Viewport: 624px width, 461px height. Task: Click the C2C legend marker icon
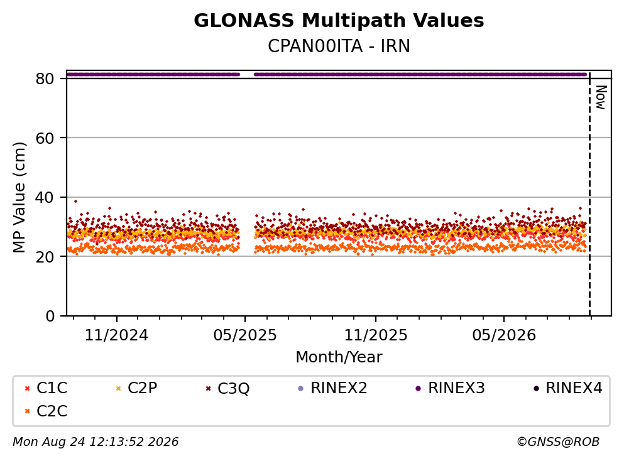click(x=27, y=411)
